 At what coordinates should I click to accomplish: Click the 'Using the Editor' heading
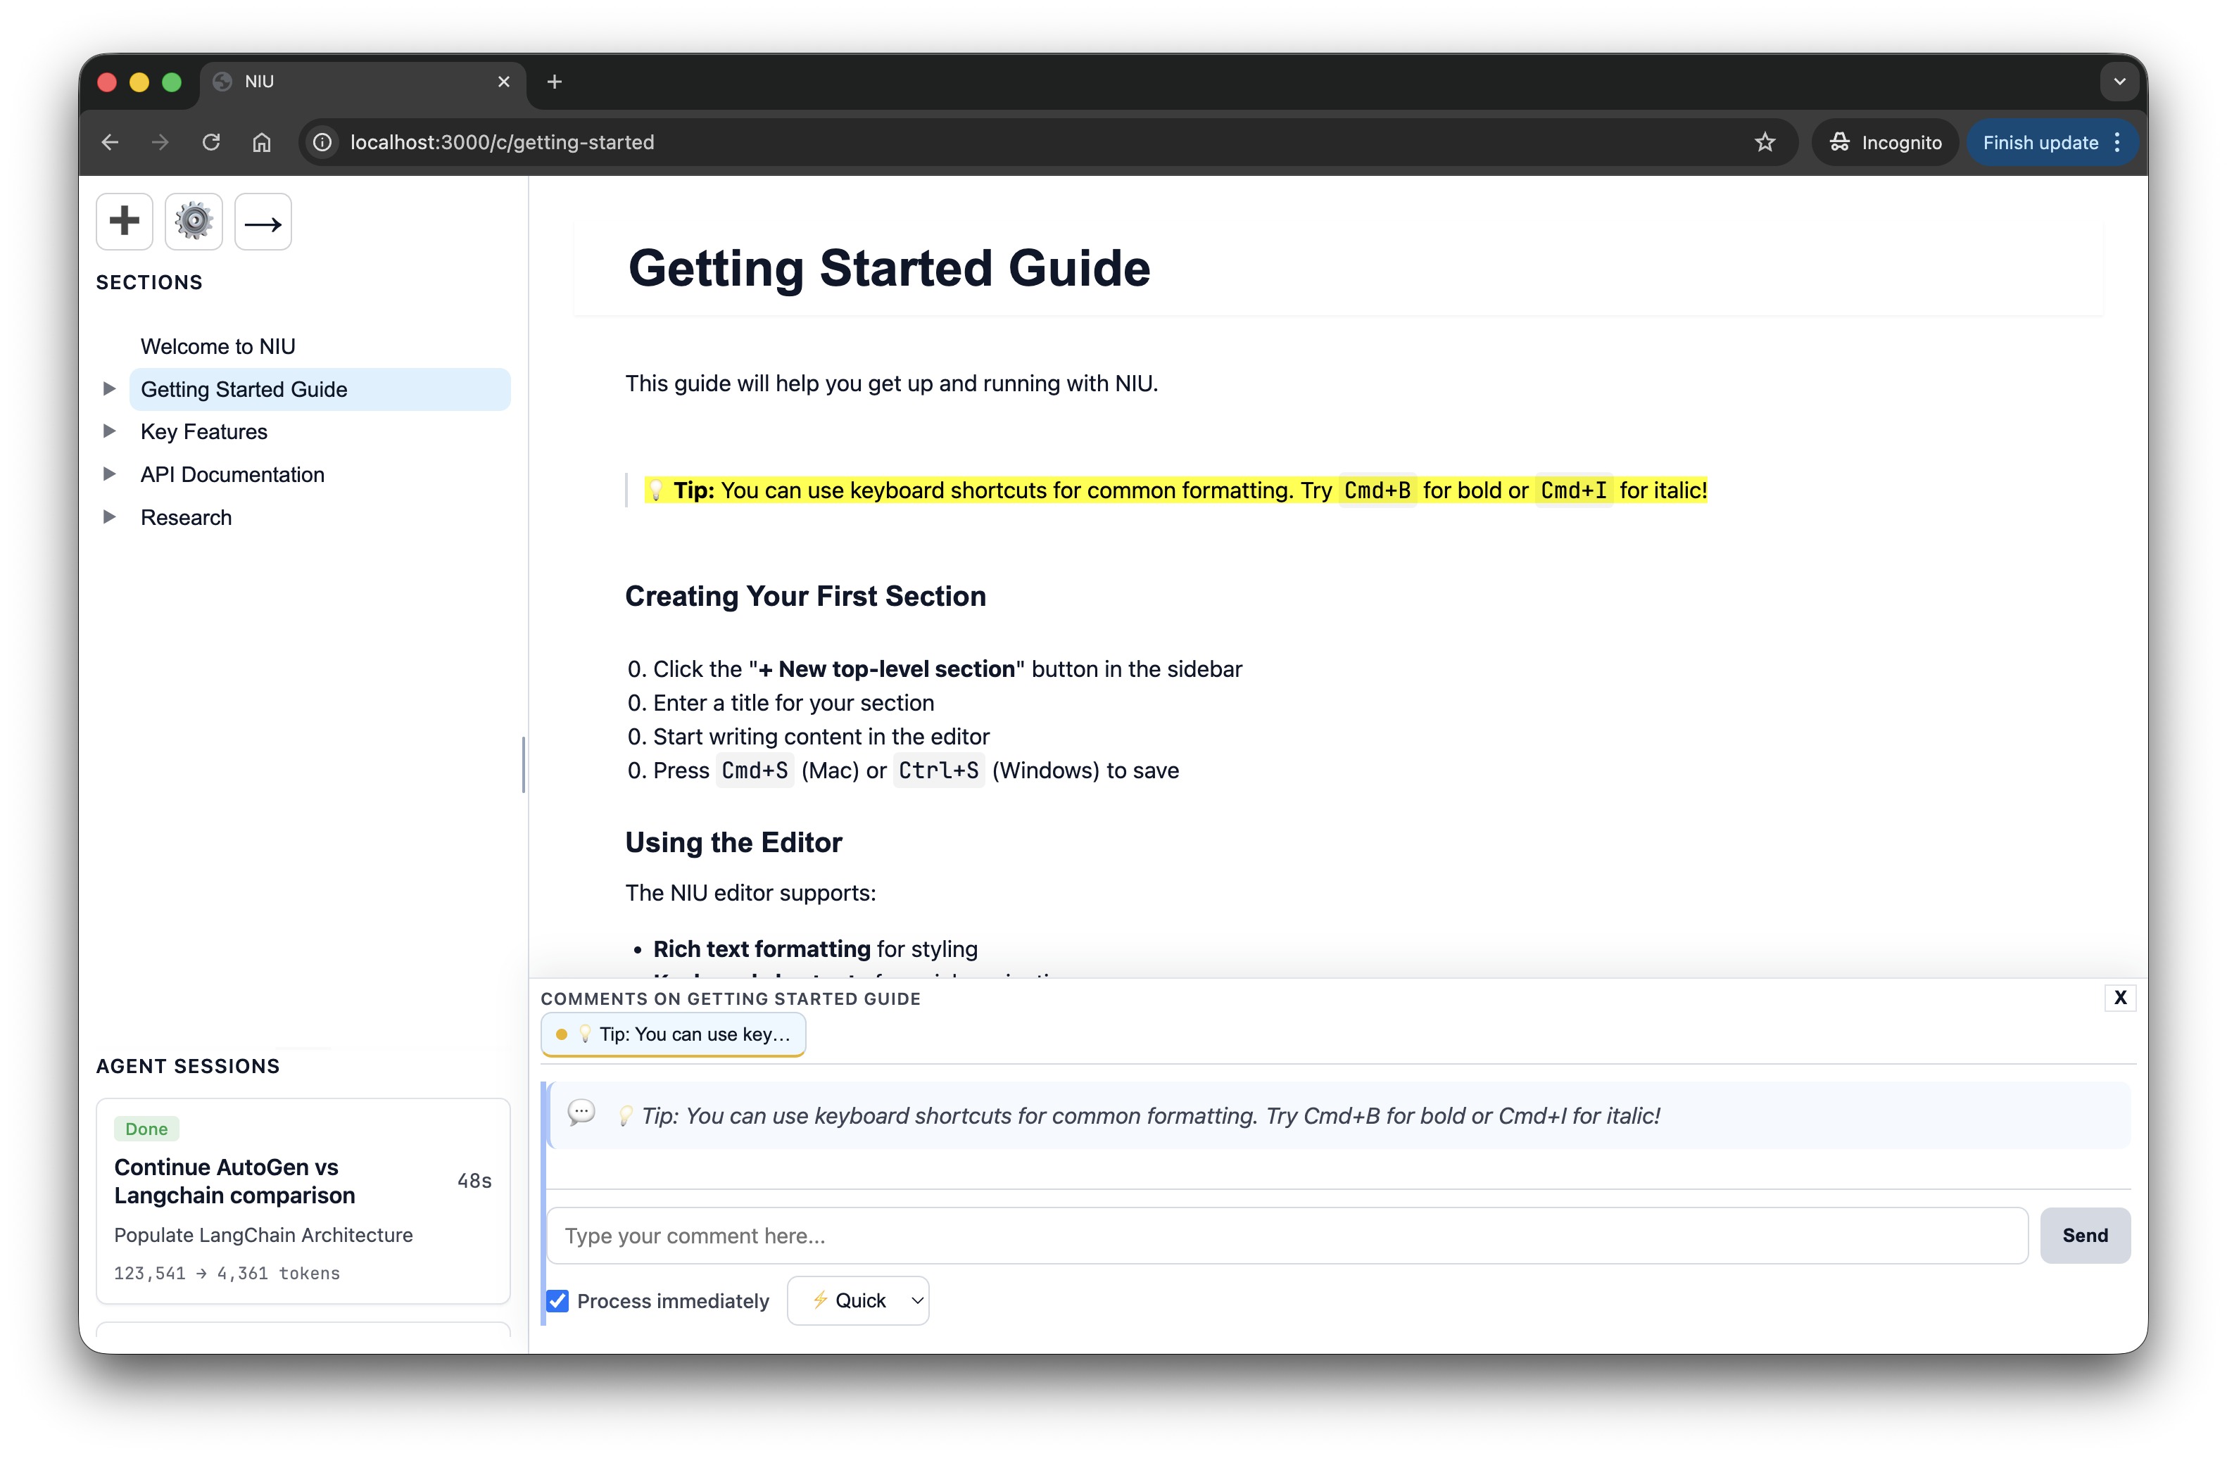pyautogui.click(x=733, y=842)
